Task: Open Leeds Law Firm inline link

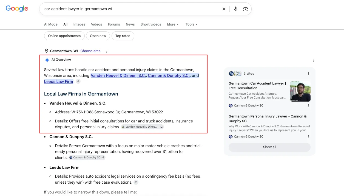Action: pos(59,81)
